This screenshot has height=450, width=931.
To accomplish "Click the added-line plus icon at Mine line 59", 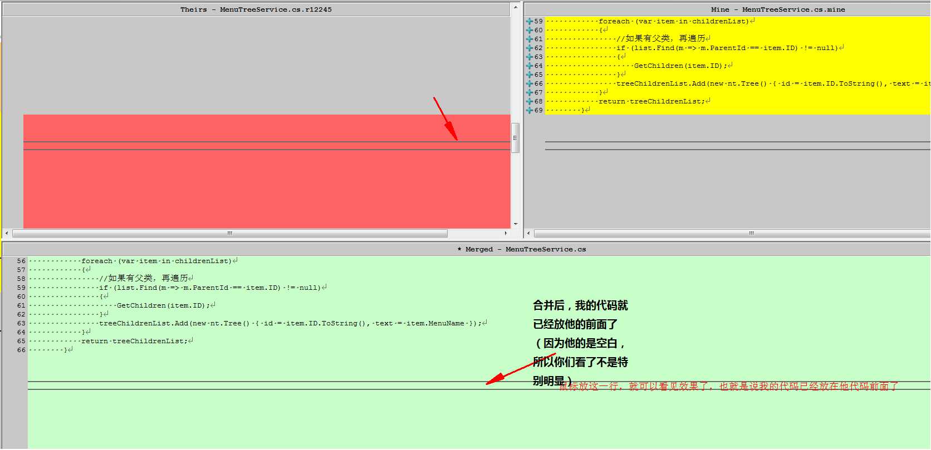I will 529,21.
